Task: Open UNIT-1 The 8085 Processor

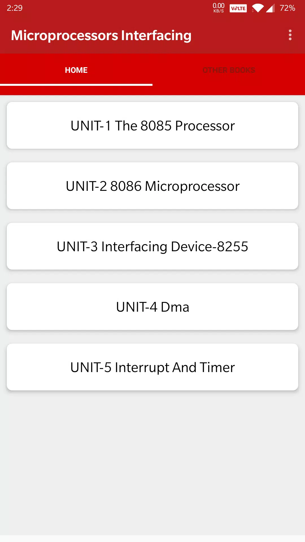Action: click(152, 126)
